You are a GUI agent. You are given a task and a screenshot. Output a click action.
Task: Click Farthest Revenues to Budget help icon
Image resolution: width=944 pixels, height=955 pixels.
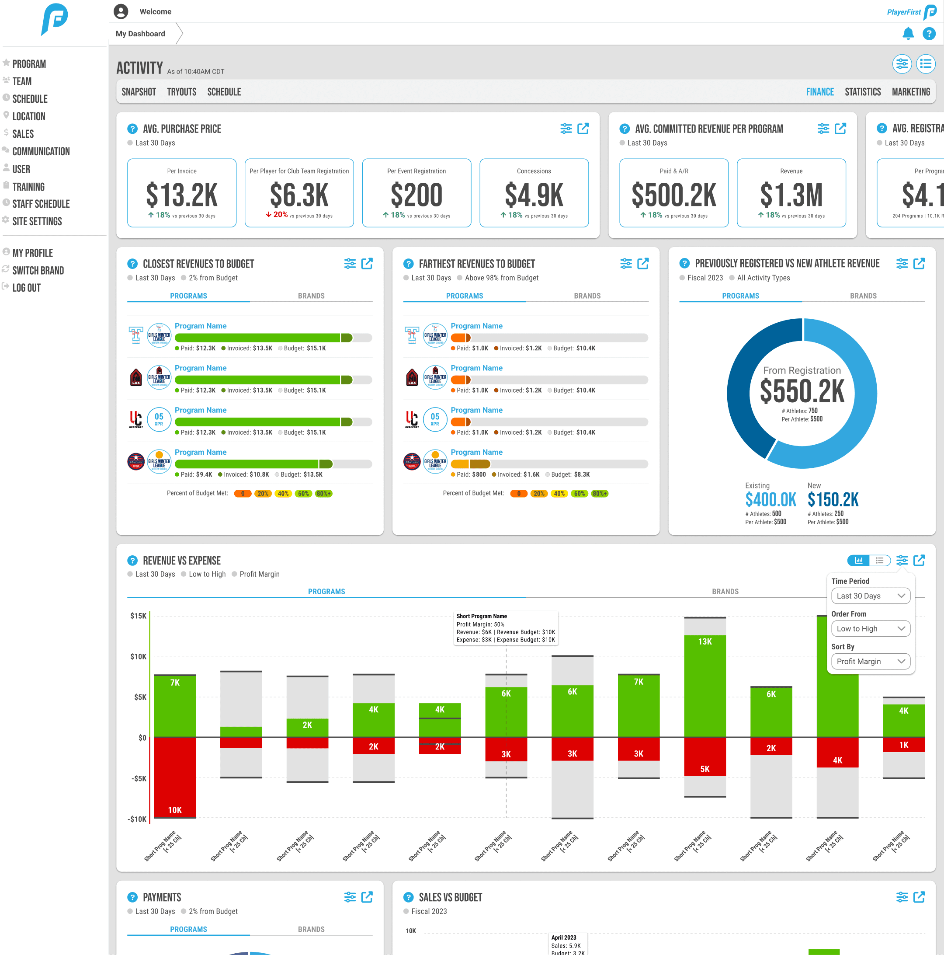(x=408, y=264)
